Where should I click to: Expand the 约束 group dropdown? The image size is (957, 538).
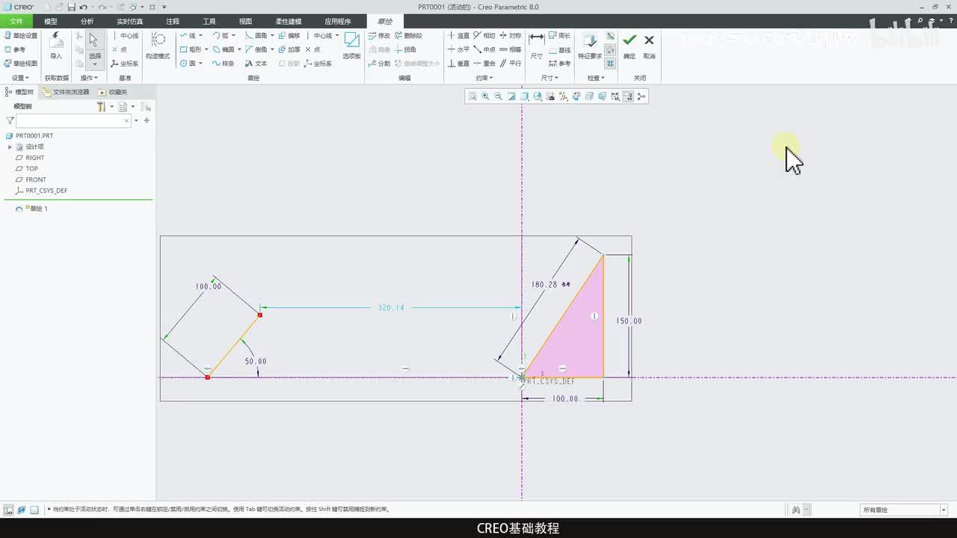pos(490,78)
